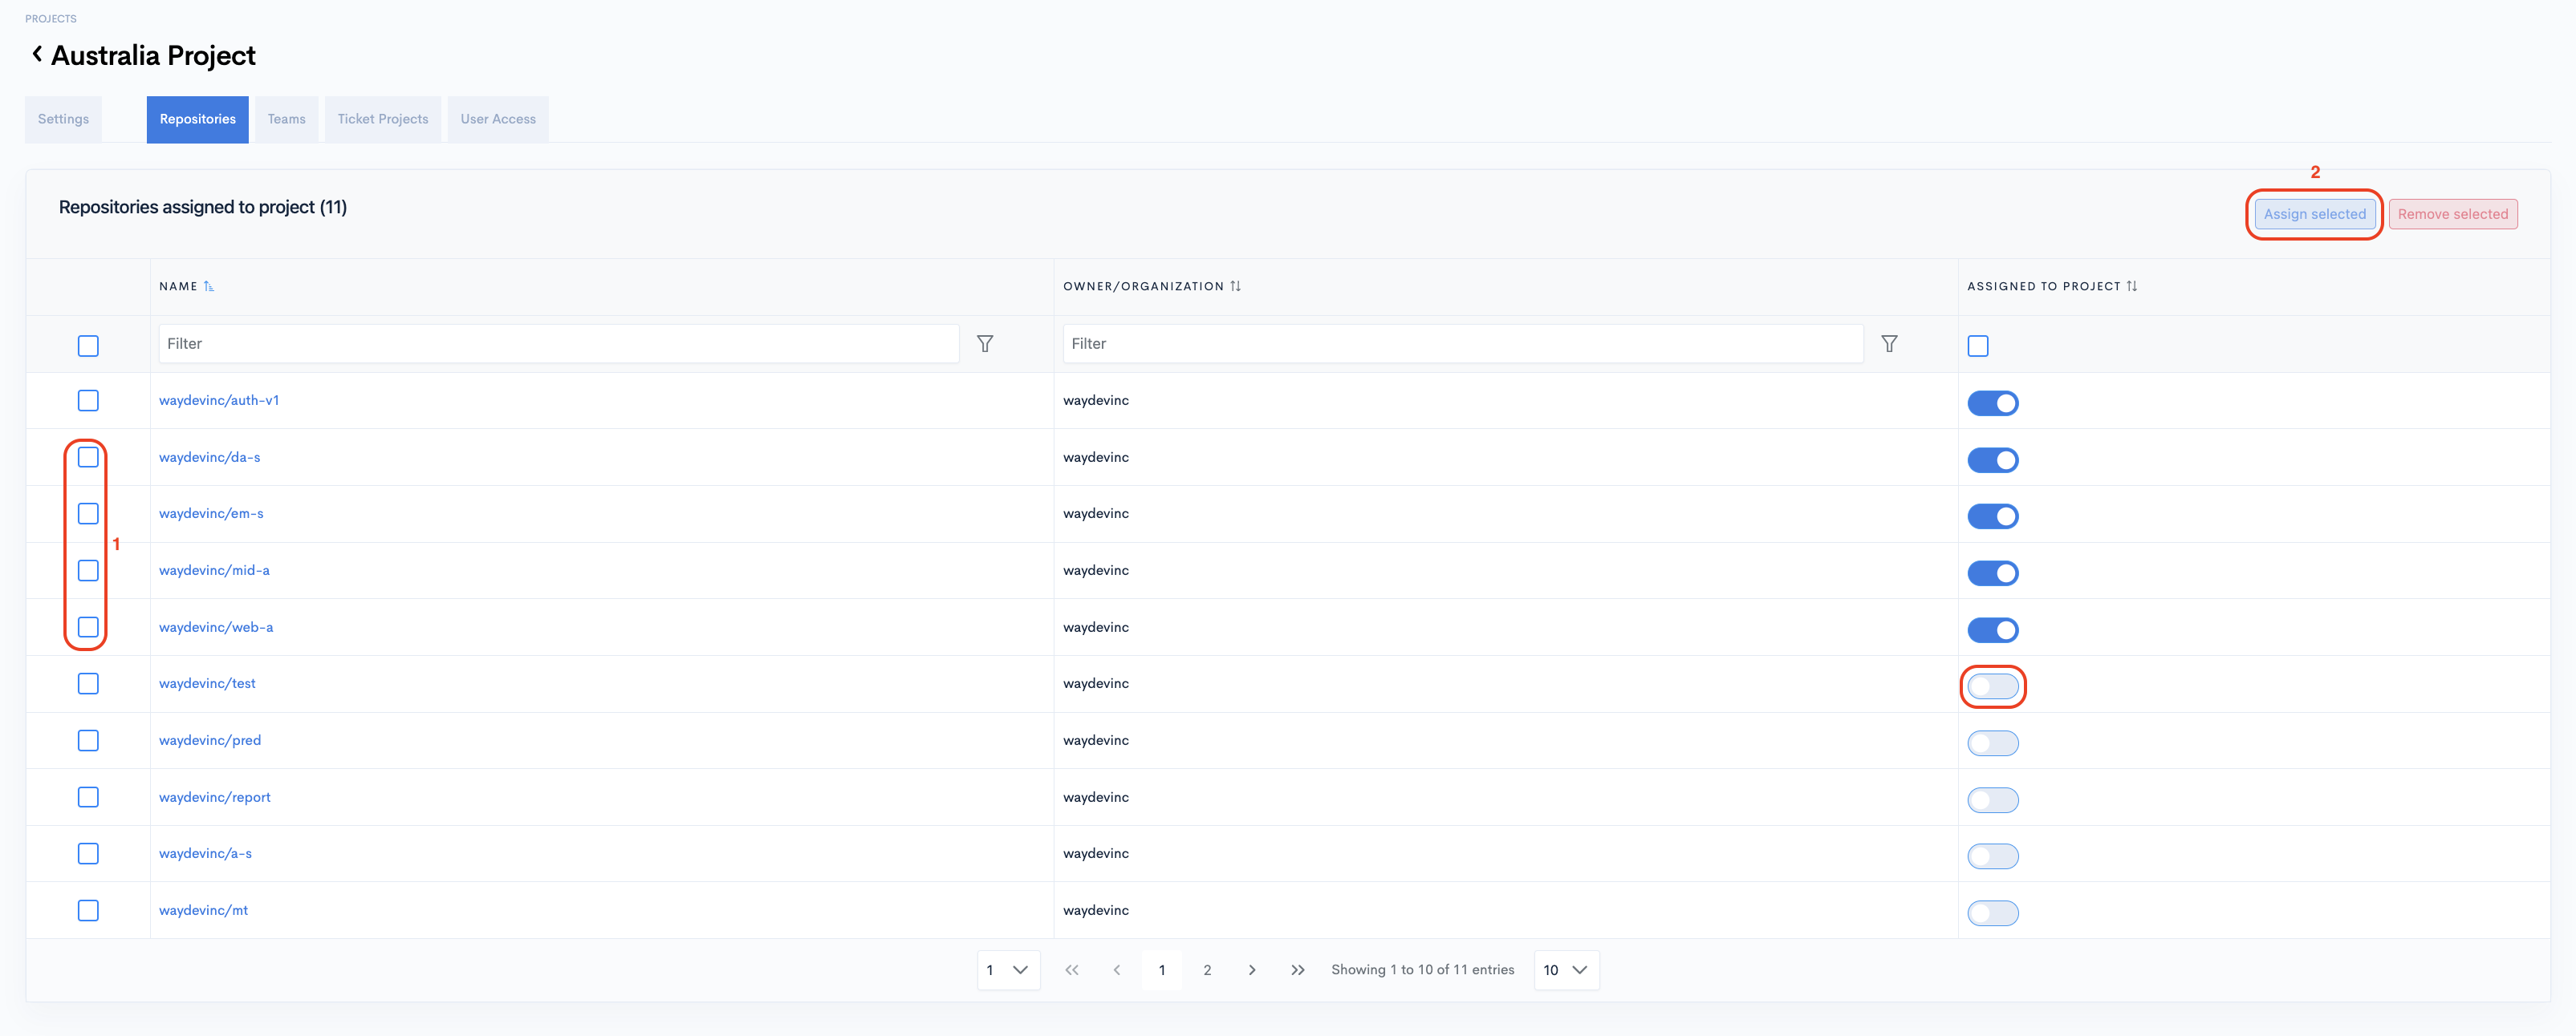The width and height of the screenshot is (2576, 1036).
Task: Click owner cell waydevinc in waydevinc/mt row
Action: pos(1096,910)
